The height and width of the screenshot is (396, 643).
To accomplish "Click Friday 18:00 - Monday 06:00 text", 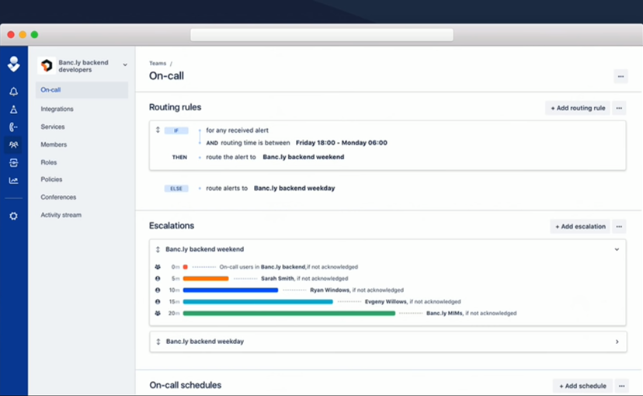I will pos(342,143).
